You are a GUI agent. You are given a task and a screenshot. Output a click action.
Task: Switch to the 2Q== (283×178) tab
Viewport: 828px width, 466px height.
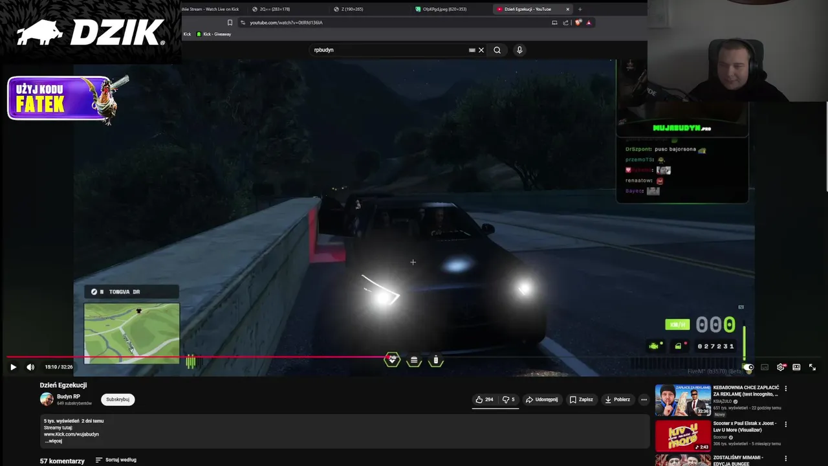(288, 9)
